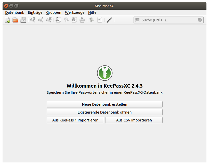Screen dimensions: 209x165
Task: Select the edit entry key icon
Action: pyautogui.click(x=40, y=20)
